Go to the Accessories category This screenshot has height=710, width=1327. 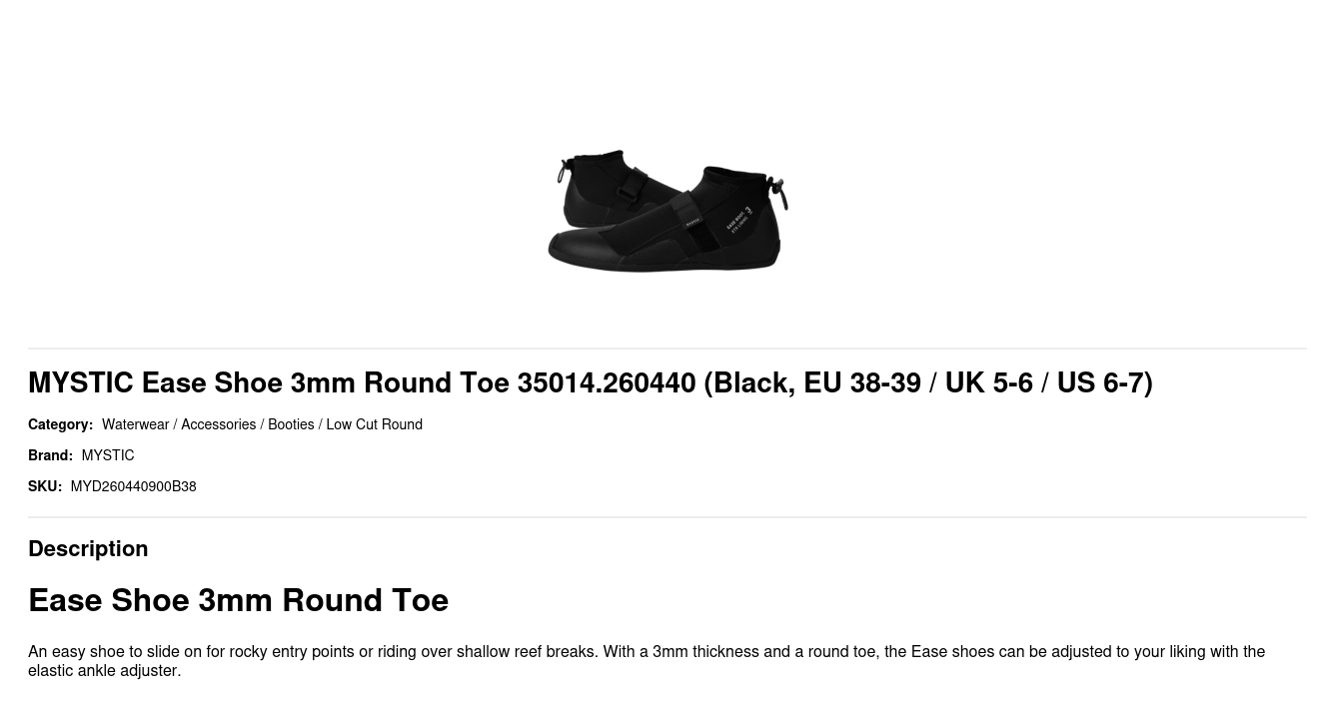(x=218, y=424)
